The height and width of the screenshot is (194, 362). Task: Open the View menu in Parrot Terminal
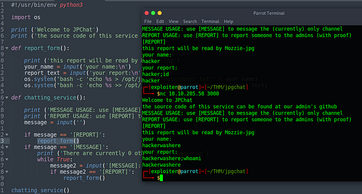pos(173,22)
